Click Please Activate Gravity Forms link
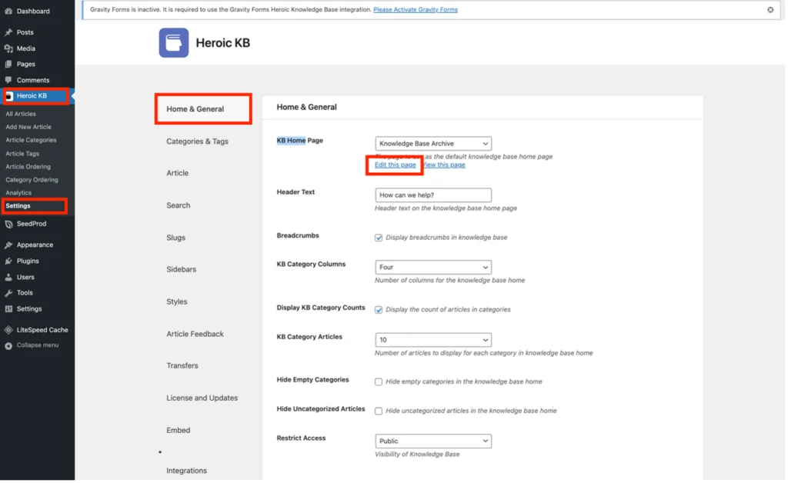The height and width of the screenshot is (483, 788). (x=416, y=9)
